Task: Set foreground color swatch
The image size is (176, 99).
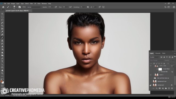Action: pyautogui.click(x=2, y=81)
